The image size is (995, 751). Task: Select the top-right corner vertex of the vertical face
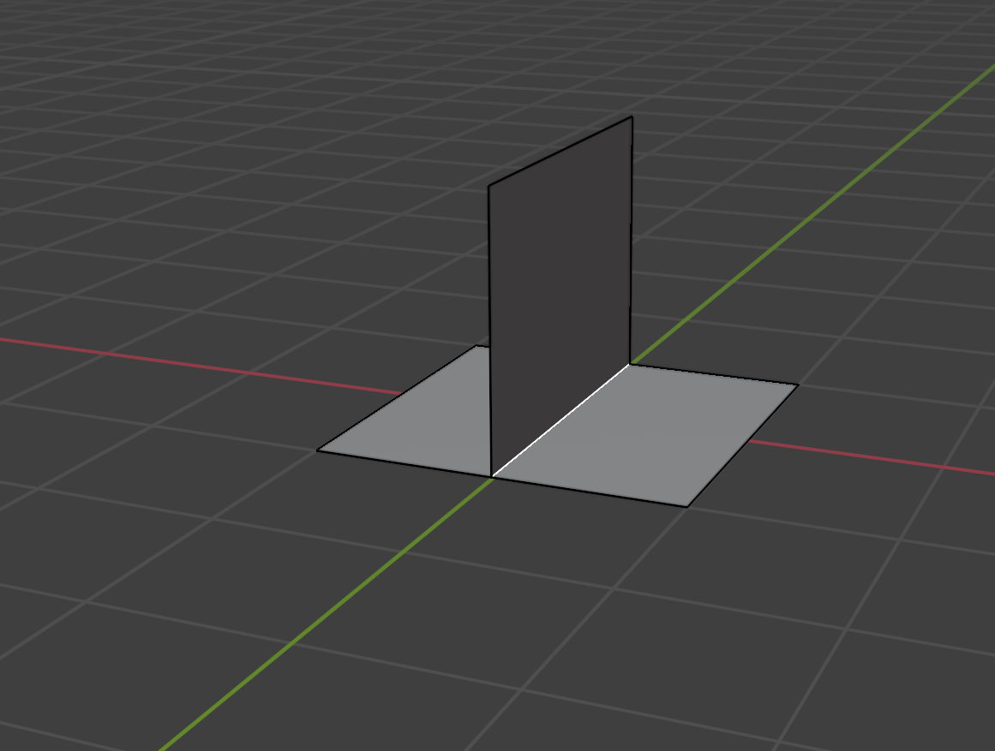tap(632, 116)
